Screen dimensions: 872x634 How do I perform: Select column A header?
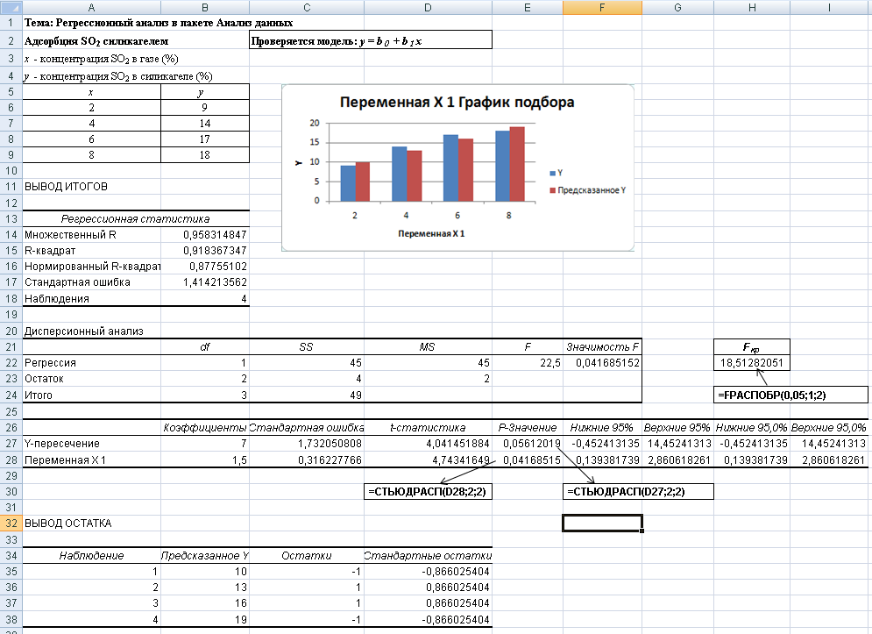point(91,7)
